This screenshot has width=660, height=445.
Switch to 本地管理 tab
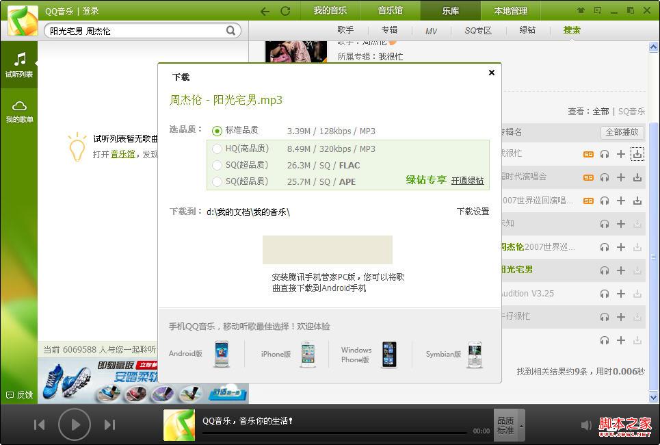pos(511,10)
